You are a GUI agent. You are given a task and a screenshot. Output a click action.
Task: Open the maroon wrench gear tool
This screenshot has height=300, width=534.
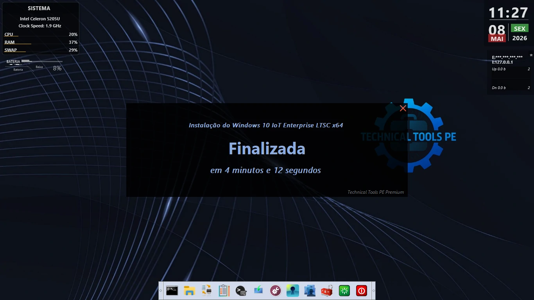pos(275,291)
